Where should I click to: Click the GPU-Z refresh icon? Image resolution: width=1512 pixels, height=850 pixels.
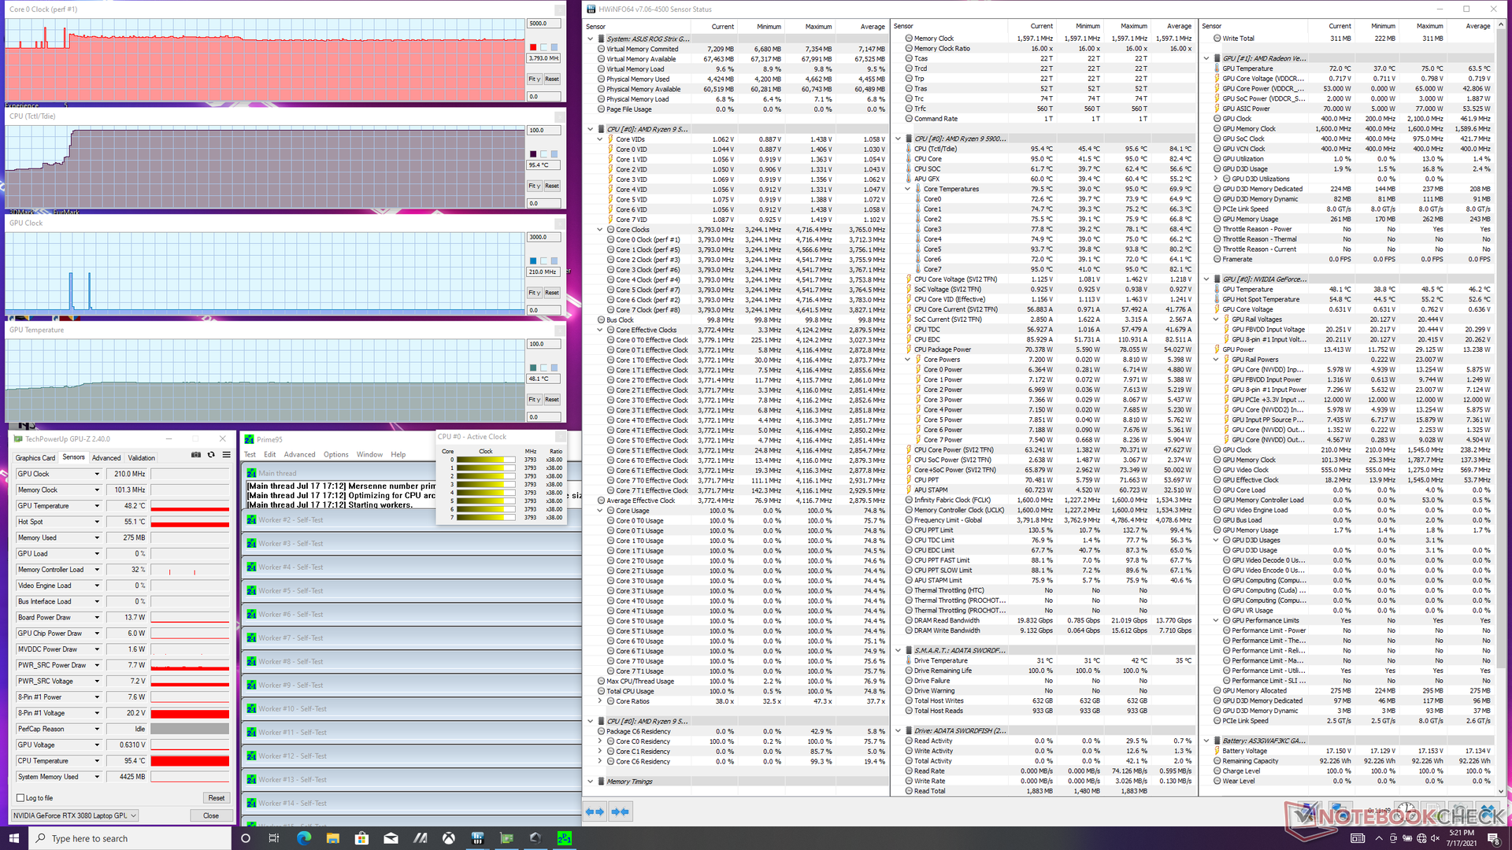211,455
